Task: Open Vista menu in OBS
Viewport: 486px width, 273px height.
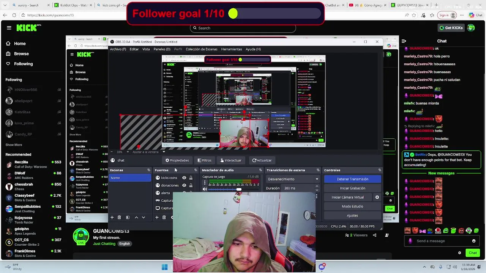Action: [x=146, y=49]
